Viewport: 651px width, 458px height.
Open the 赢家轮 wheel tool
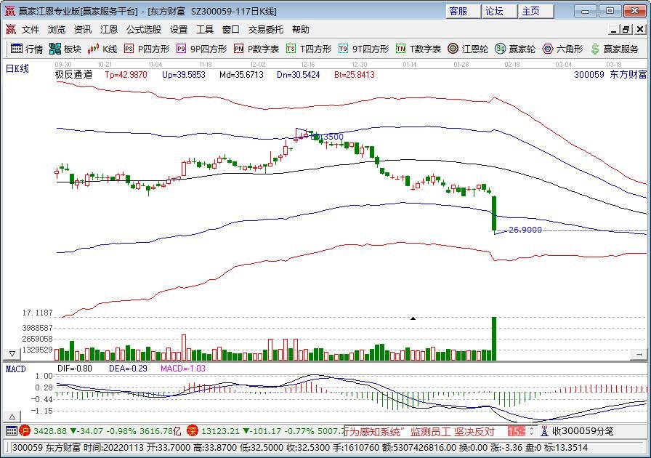515,49
